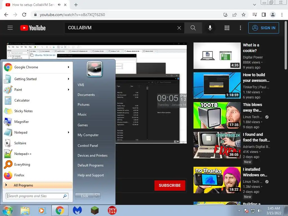Image resolution: width=288 pixels, height=216 pixels.
Task: Open File Explorer from the taskbar
Action: [x=25, y=210]
